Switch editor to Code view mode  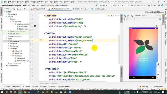pyautogui.click(x=148, y=12)
